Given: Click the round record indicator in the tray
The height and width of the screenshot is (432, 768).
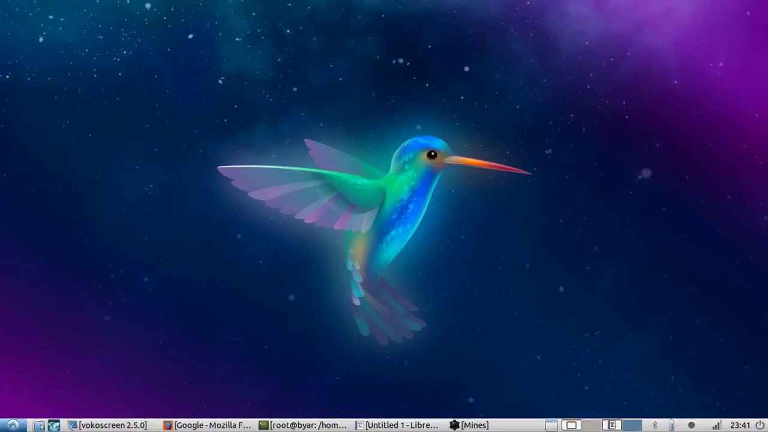Looking at the screenshot, I should pos(691,425).
